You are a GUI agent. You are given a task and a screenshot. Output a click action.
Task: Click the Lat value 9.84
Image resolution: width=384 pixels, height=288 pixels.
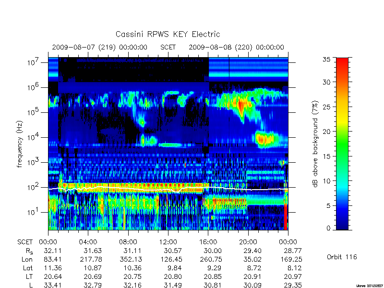(175, 268)
